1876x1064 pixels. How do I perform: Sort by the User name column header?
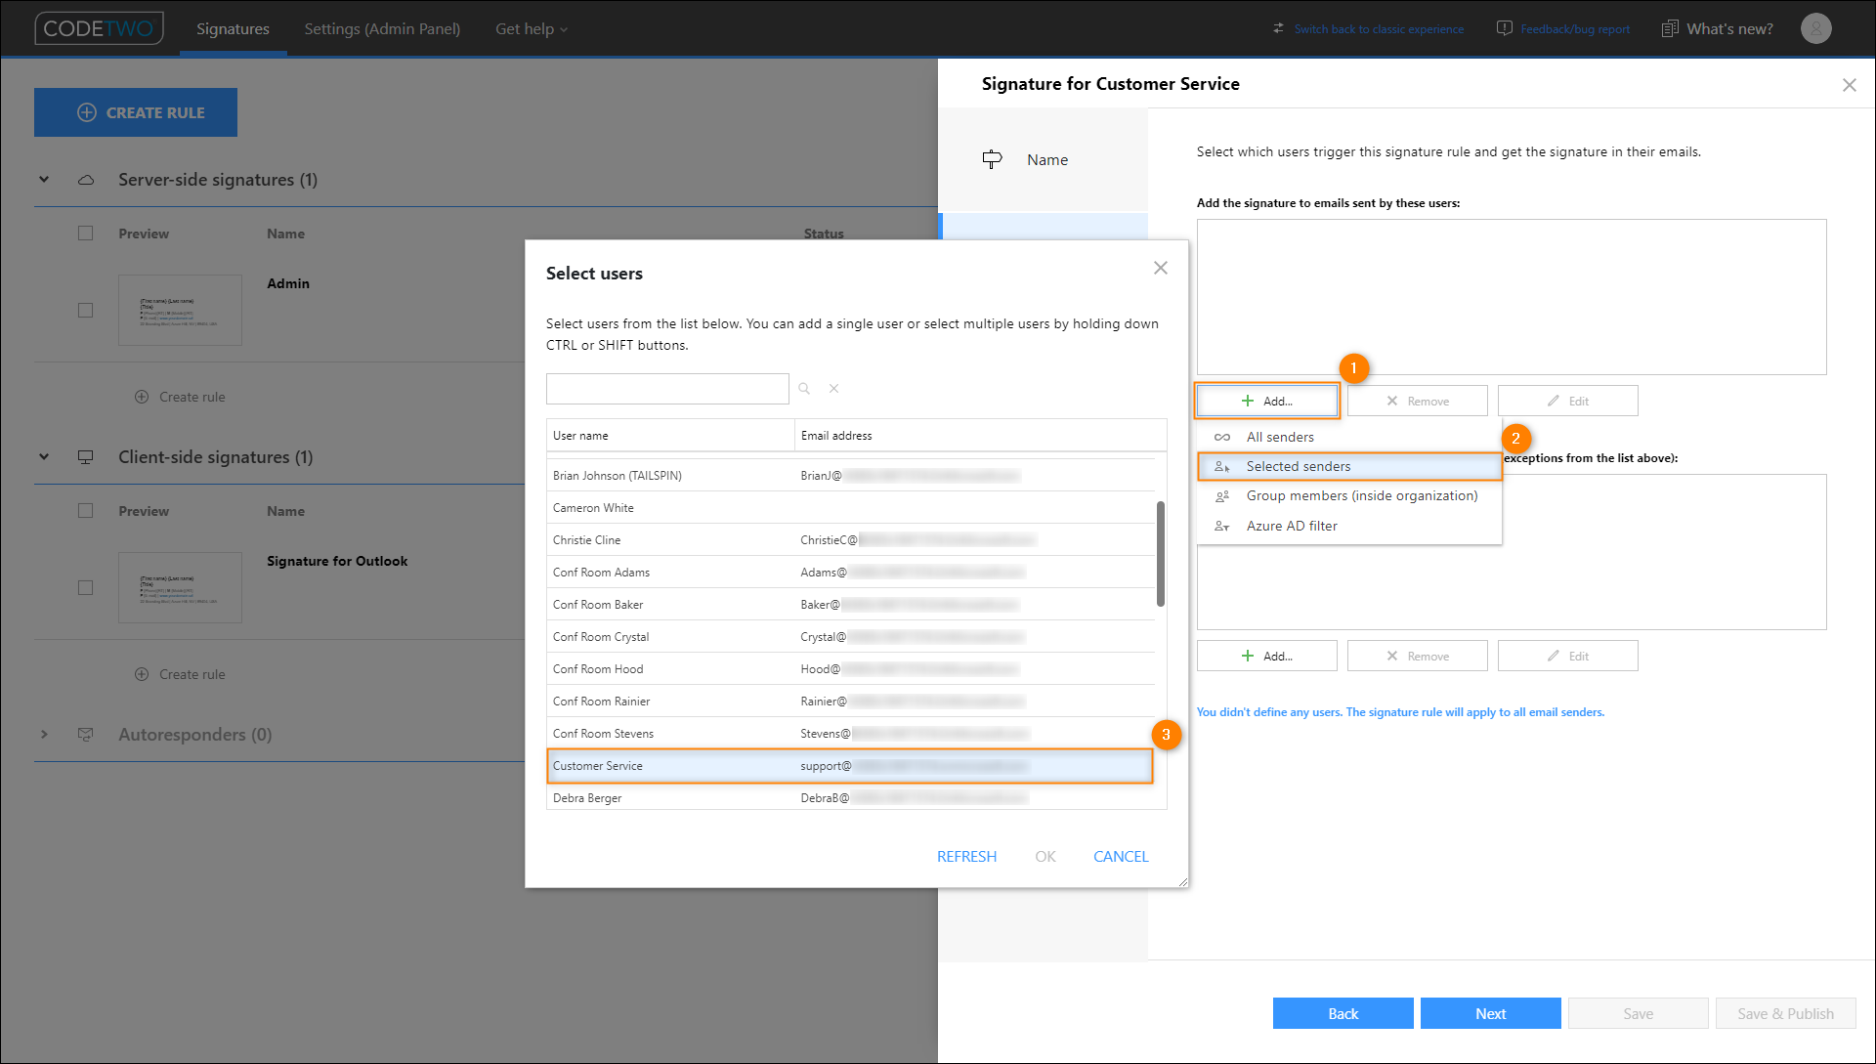point(670,436)
